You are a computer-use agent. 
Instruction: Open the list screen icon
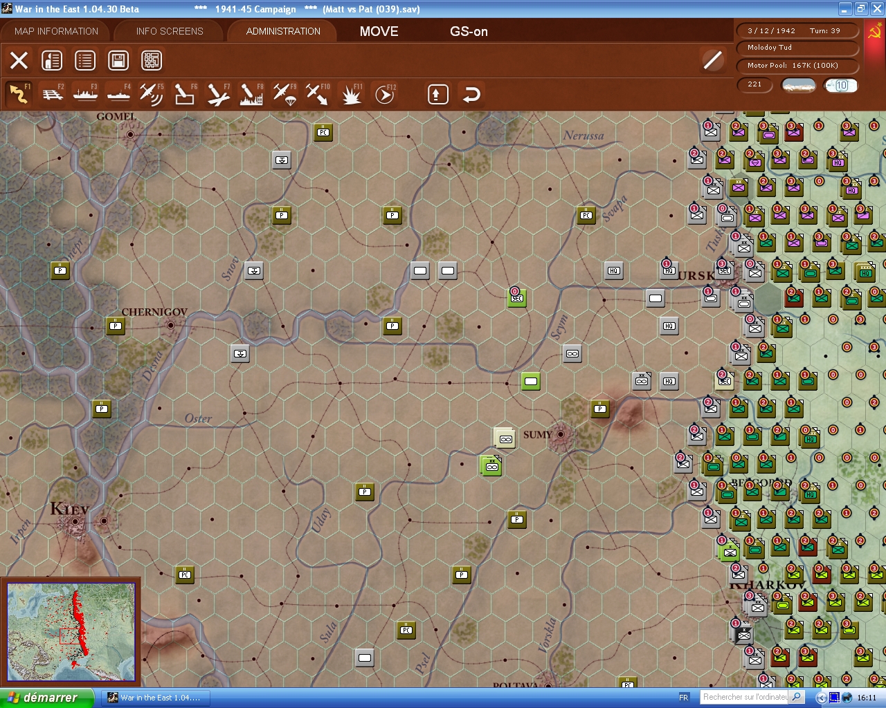click(85, 60)
